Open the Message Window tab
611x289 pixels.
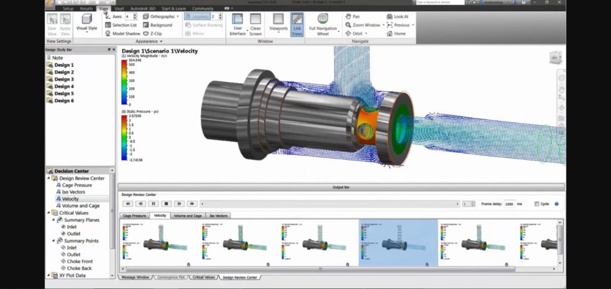135,277
